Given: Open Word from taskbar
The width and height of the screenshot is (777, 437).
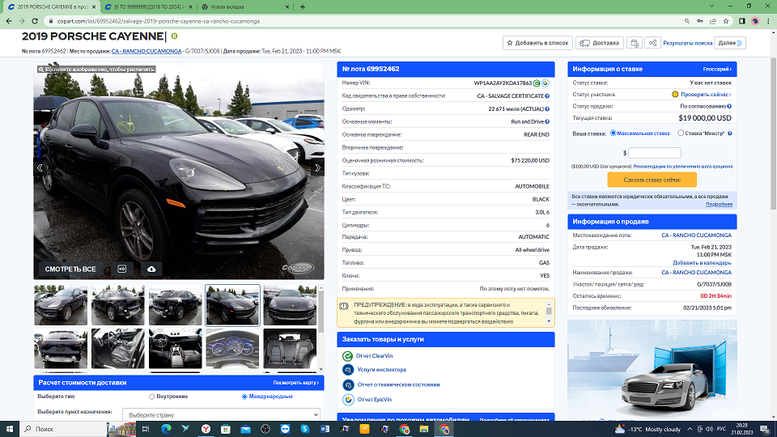Looking at the screenshot, I should click(x=325, y=429).
